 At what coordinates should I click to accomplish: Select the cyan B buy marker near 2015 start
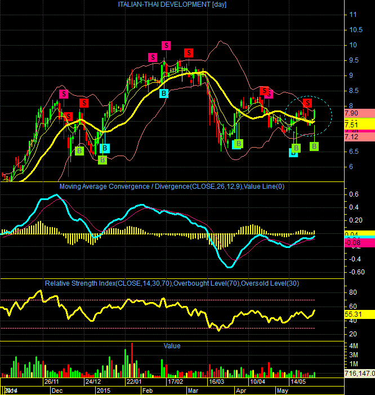coord(105,148)
